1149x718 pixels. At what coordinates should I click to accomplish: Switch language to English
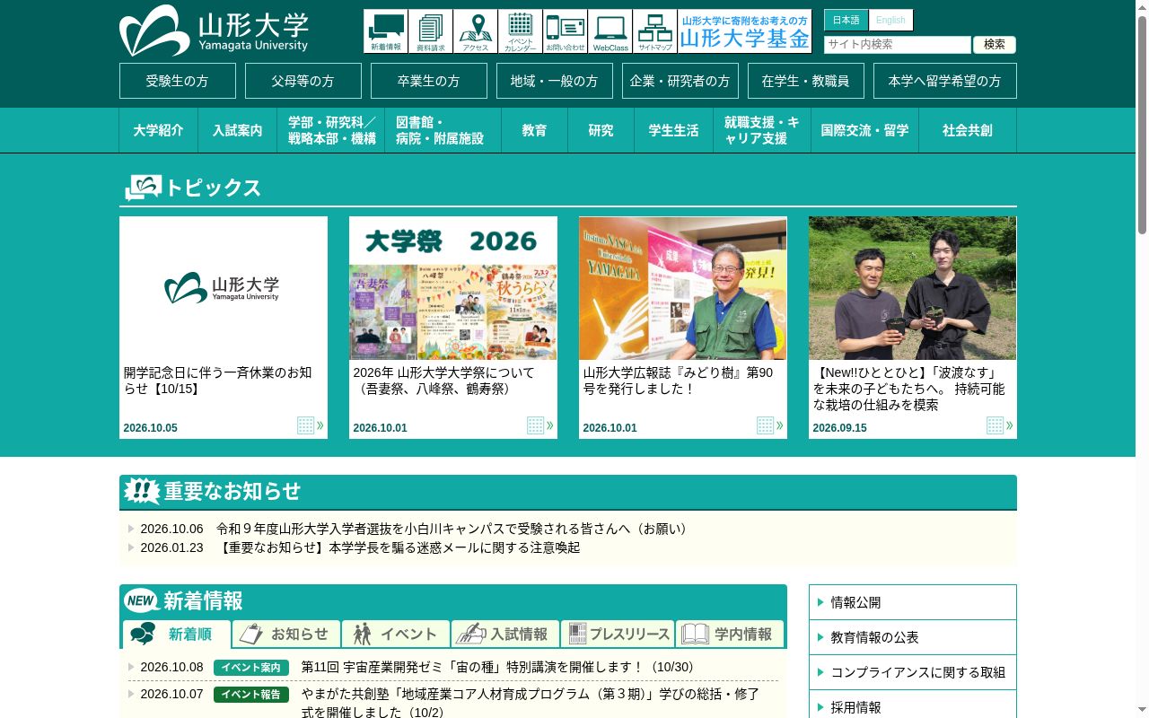pos(890,20)
